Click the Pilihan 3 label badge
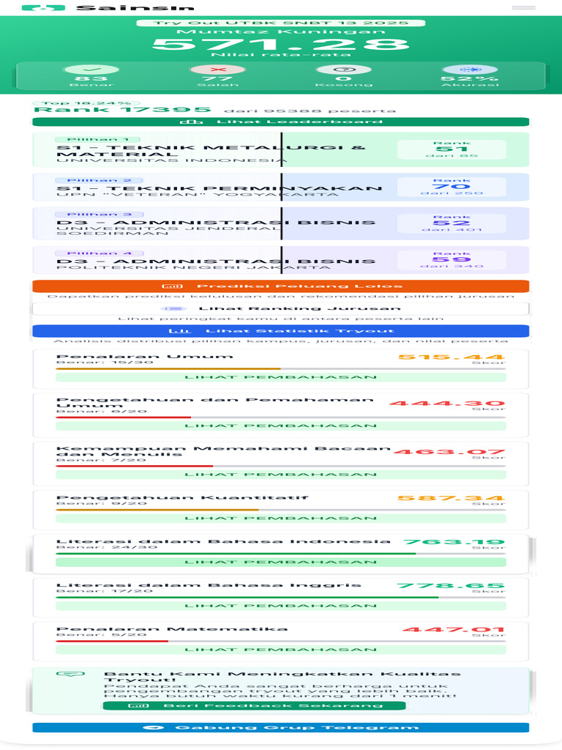 click(x=99, y=215)
